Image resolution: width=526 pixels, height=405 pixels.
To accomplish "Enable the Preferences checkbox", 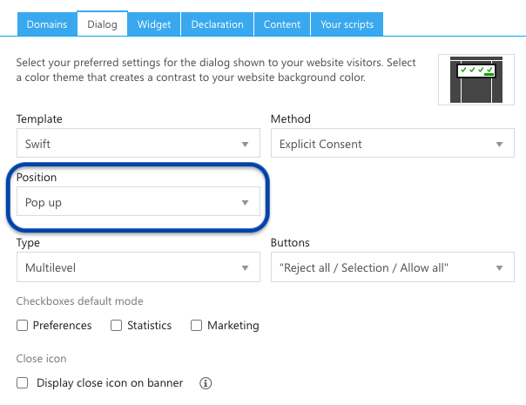I will [22, 325].
